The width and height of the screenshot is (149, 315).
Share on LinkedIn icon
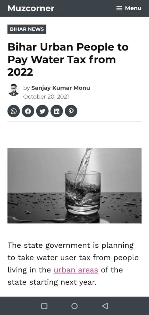point(57,111)
